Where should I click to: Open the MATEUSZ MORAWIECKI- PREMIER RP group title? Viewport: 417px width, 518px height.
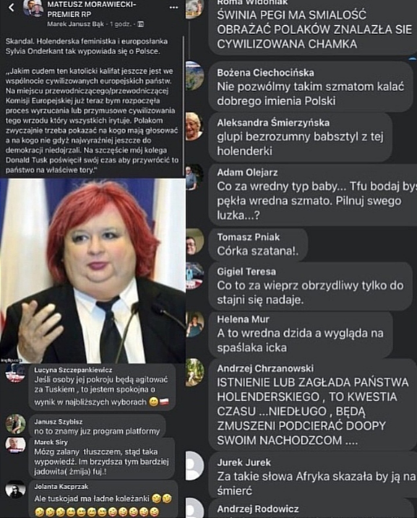coord(92,9)
